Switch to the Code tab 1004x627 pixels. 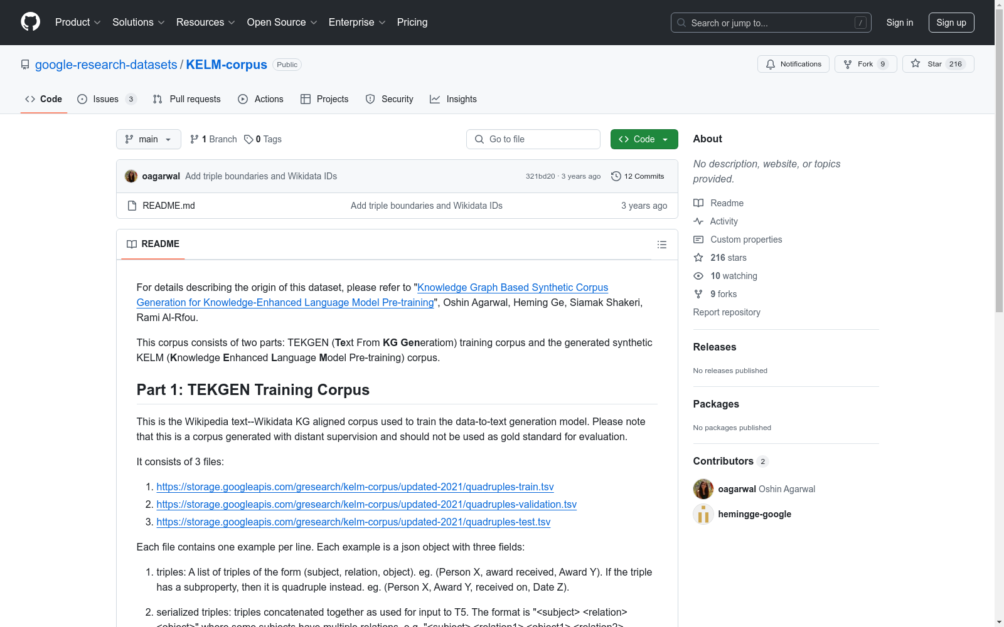(x=44, y=99)
